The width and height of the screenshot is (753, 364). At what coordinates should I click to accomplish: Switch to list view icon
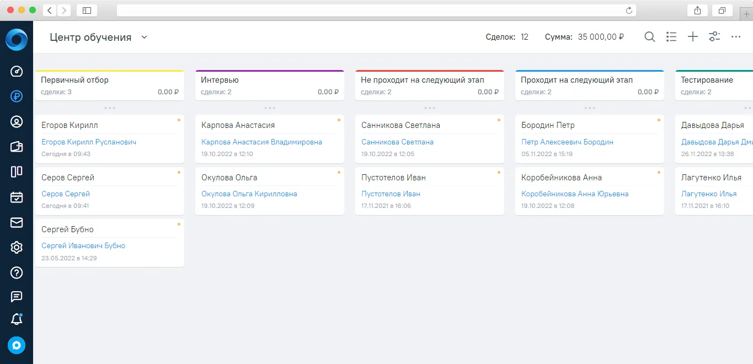point(671,37)
